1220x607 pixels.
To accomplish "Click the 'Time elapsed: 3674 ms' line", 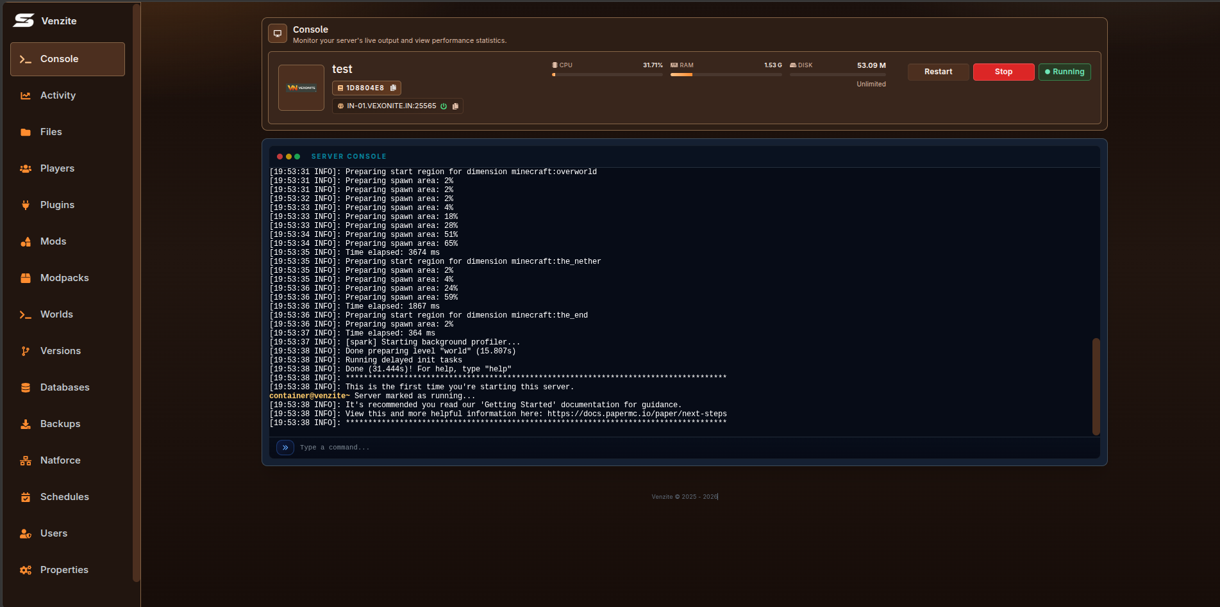I will pos(355,253).
